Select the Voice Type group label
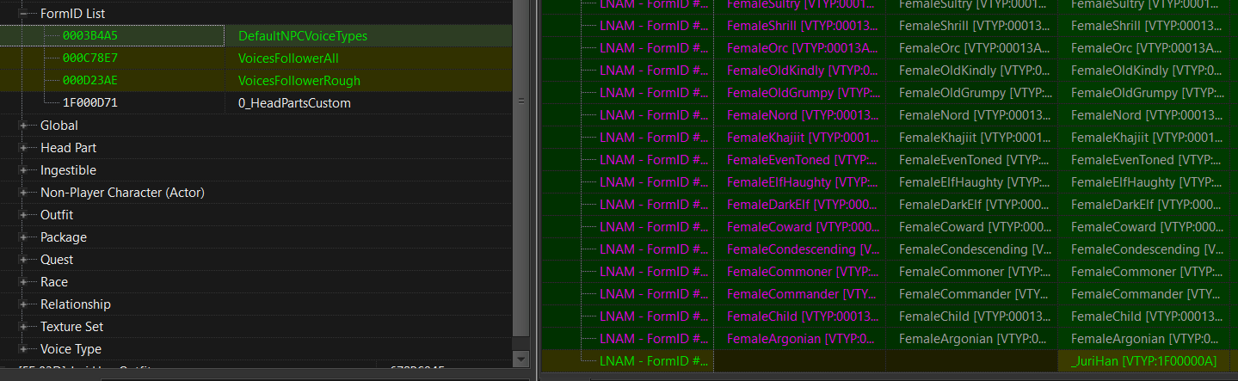Viewport: 1238px width, 381px height. coord(71,349)
